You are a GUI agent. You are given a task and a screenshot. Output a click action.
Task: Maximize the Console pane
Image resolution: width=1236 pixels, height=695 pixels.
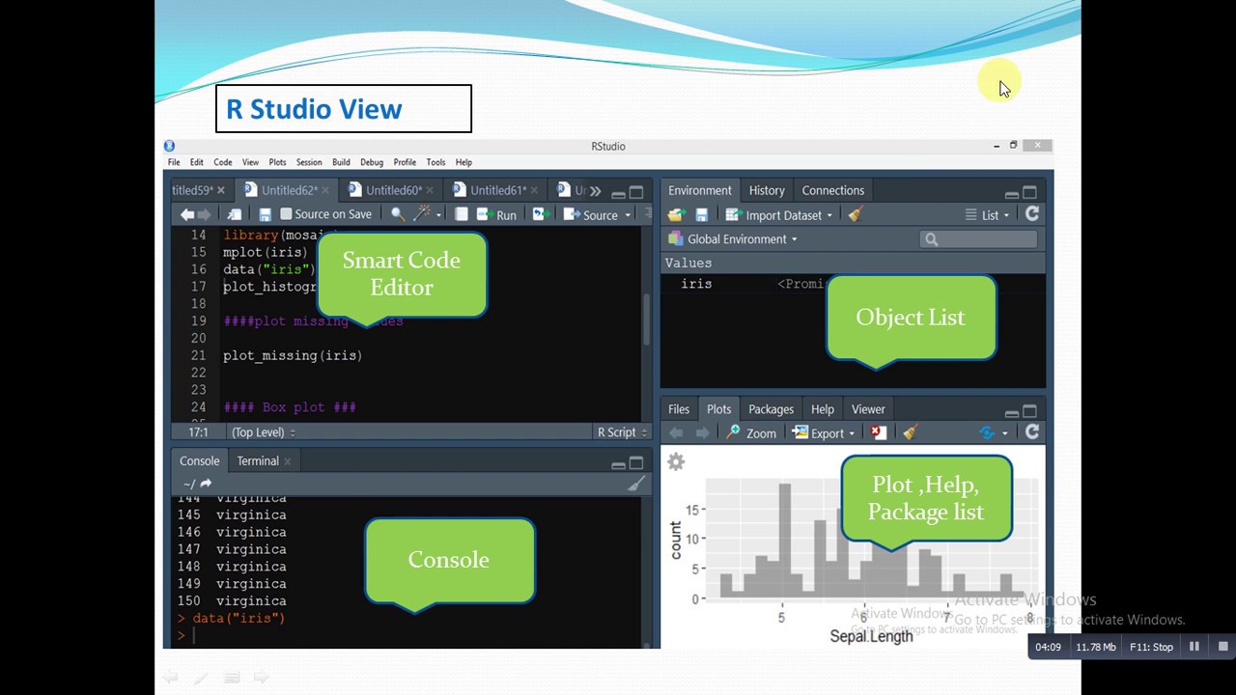click(x=636, y=462)
